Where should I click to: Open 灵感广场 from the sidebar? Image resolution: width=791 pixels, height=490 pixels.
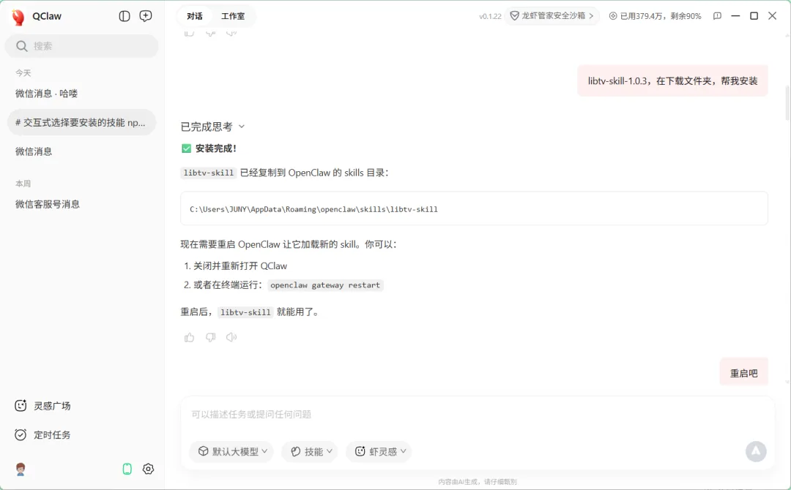(43, 406)
